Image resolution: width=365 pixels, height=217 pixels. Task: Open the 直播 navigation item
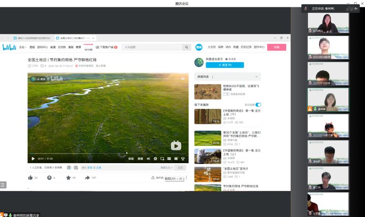pos(53,47)
